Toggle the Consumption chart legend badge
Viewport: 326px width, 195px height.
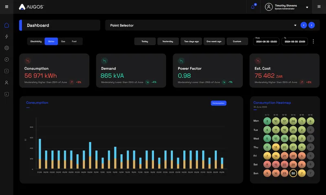point(218,103)
